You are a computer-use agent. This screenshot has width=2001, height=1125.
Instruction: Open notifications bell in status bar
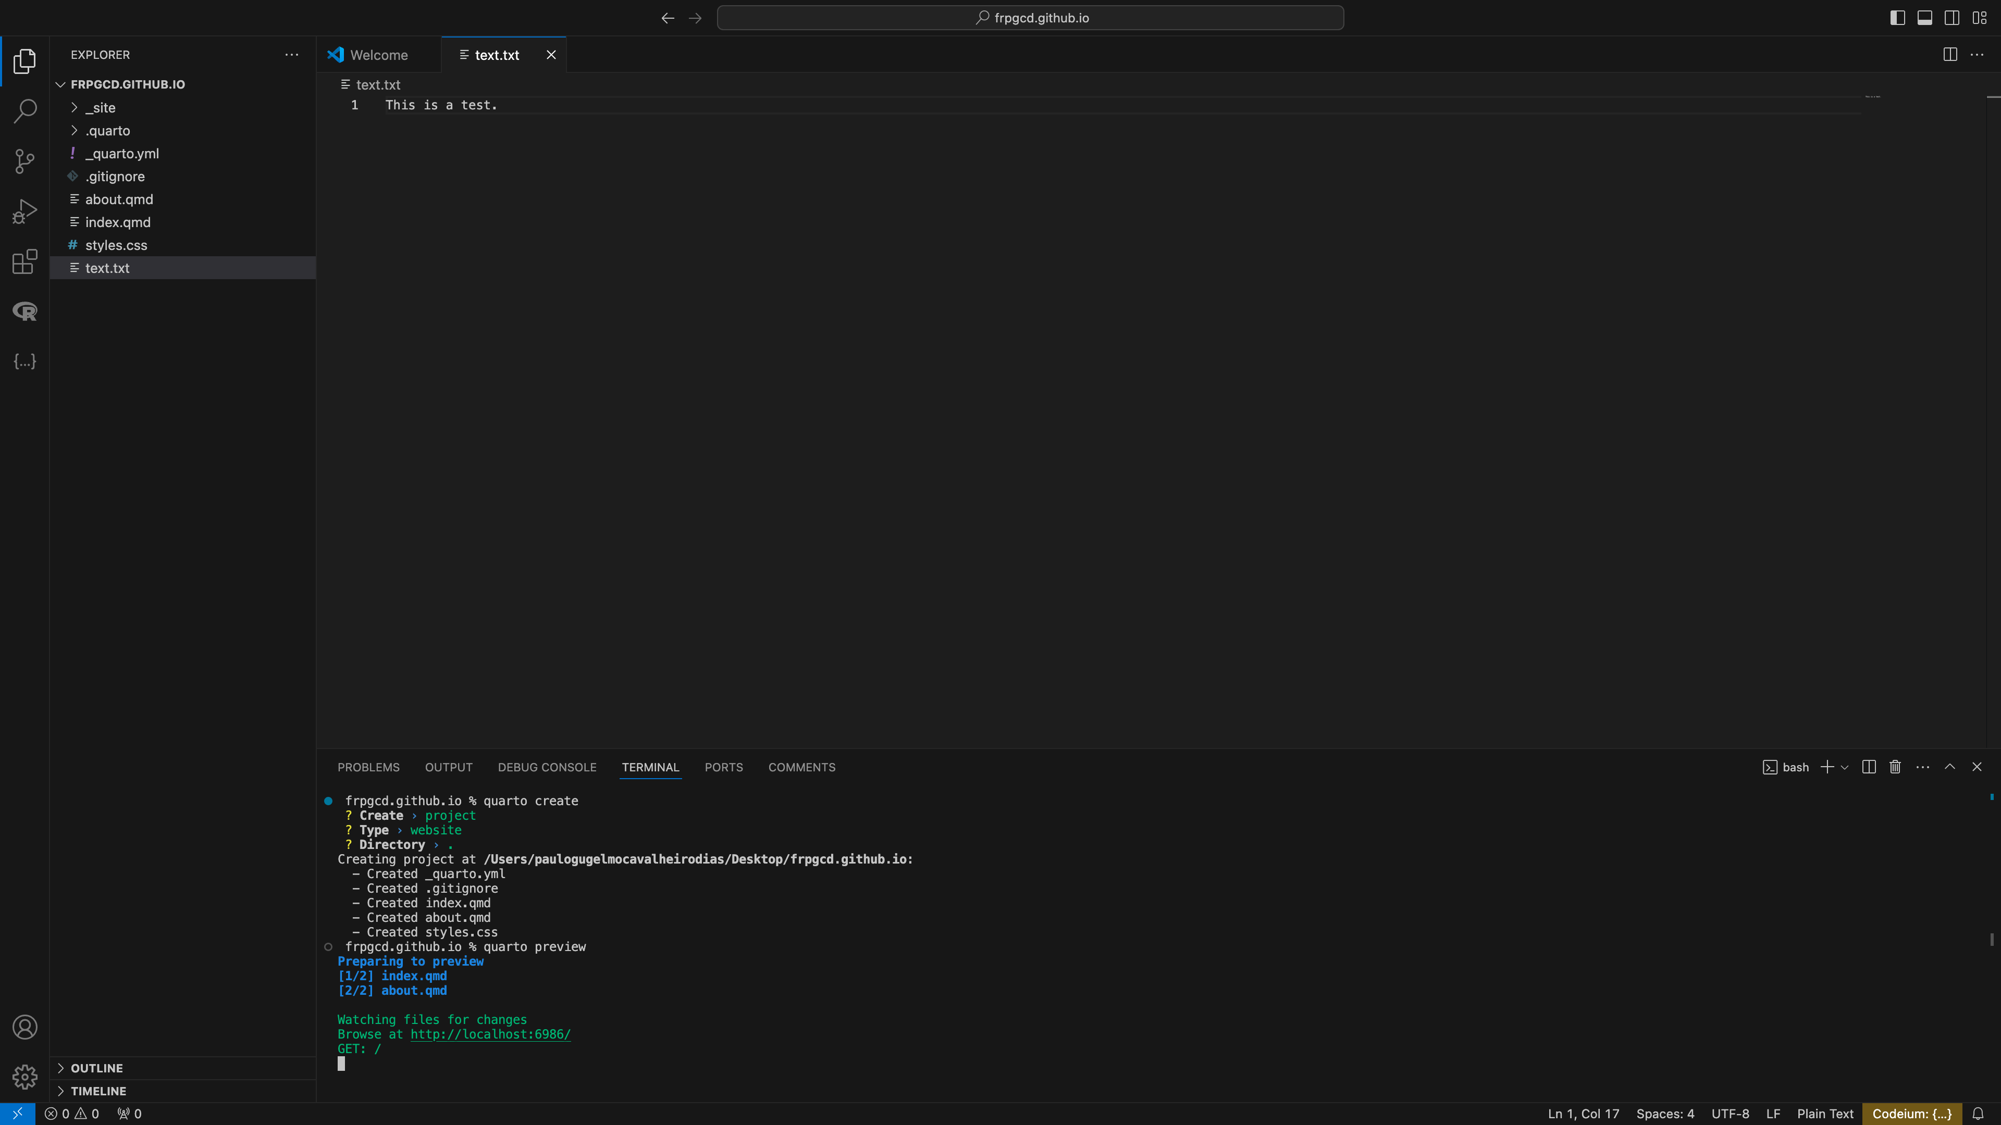[x=1978, y=1114]
